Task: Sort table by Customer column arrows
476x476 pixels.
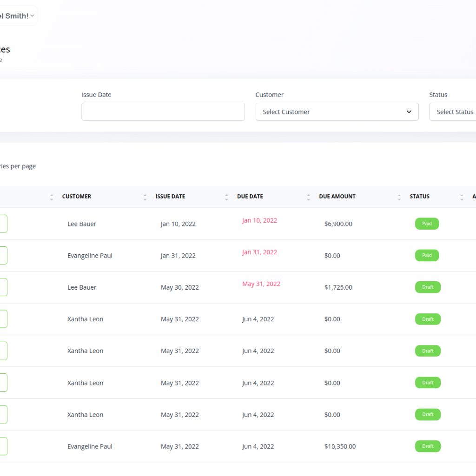Action: [145, 197]
